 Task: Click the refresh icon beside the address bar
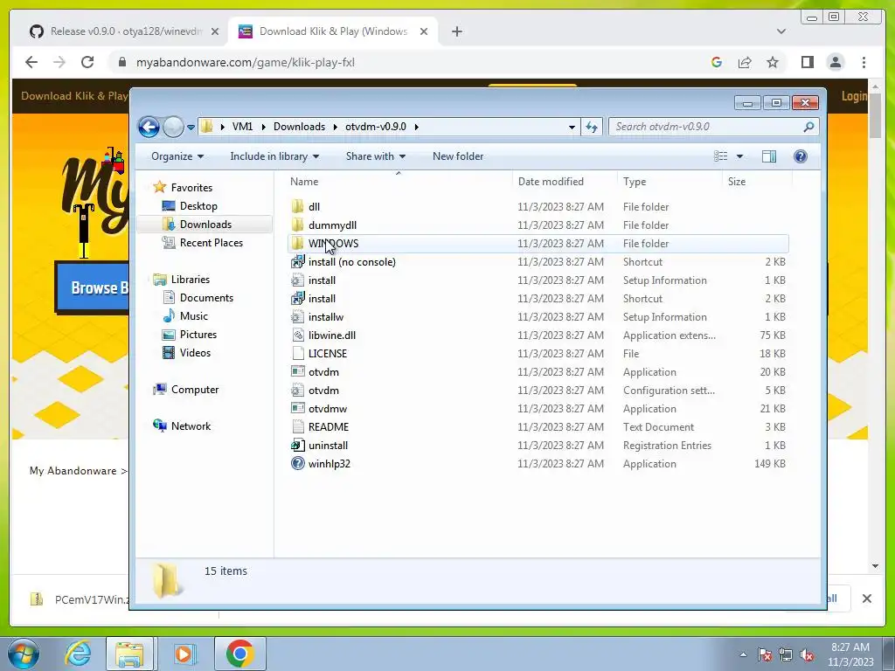pos(592,127)
